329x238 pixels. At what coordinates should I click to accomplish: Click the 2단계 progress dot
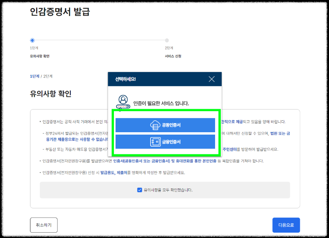pyautogui.click(x=167, y=40)
